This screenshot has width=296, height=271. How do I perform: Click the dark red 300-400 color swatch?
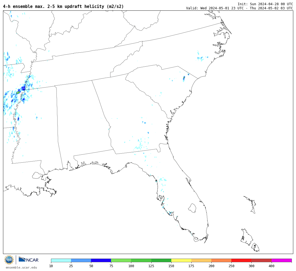coord(261,261)
